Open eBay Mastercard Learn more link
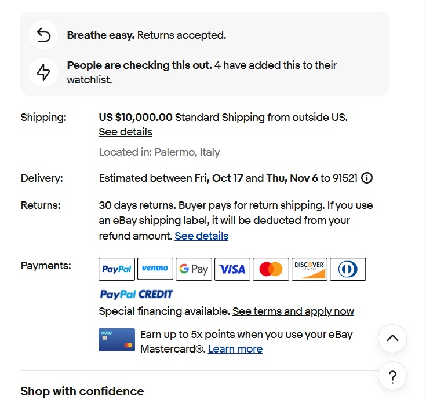The height and width of the screenshot is (400, 426). [235, 349]
